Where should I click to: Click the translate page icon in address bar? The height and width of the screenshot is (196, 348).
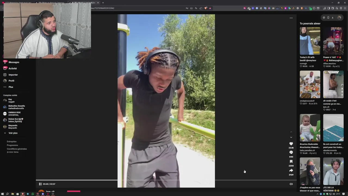[196, 8]
